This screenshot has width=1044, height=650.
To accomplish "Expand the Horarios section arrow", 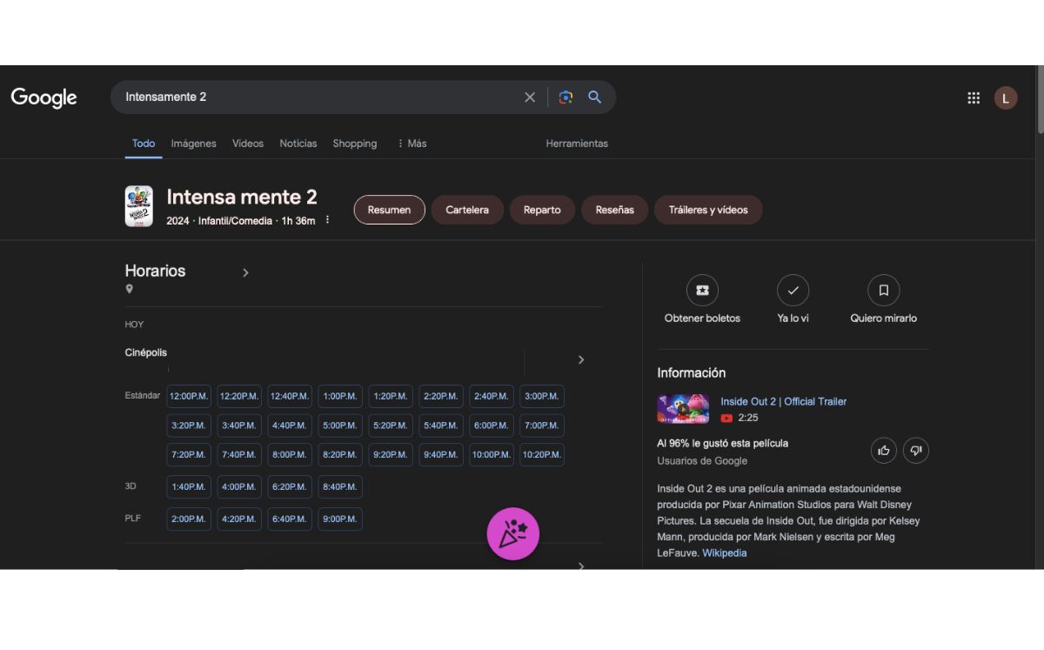I will coord(245,272).
